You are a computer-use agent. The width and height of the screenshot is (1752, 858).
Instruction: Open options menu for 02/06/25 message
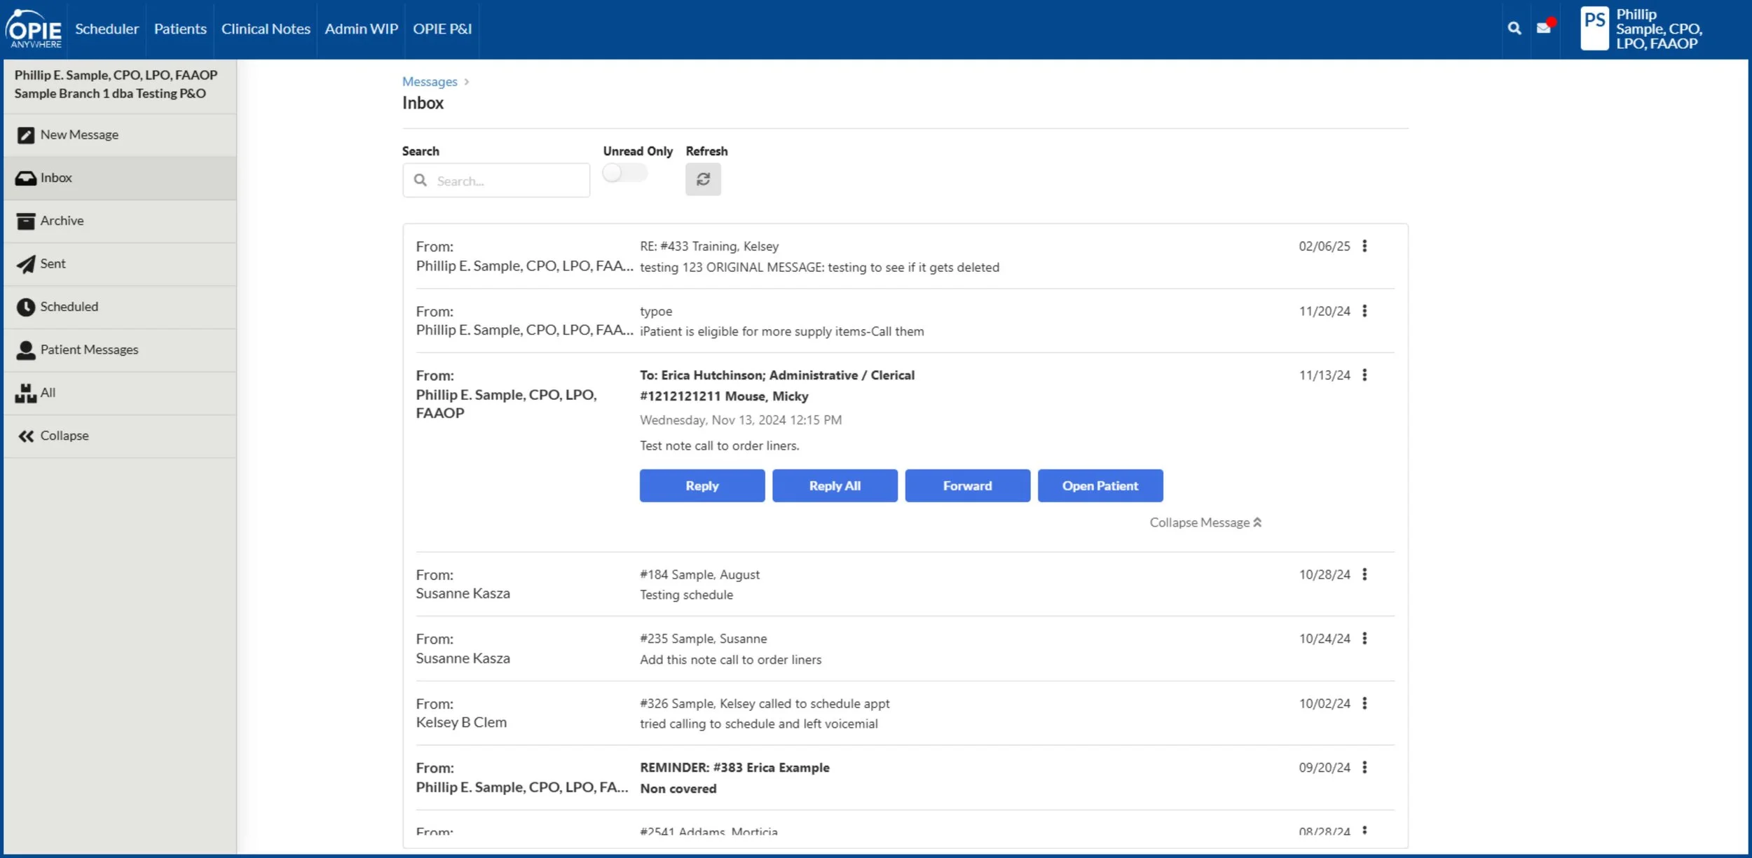pyautogui.click(x=1364, y=246)
